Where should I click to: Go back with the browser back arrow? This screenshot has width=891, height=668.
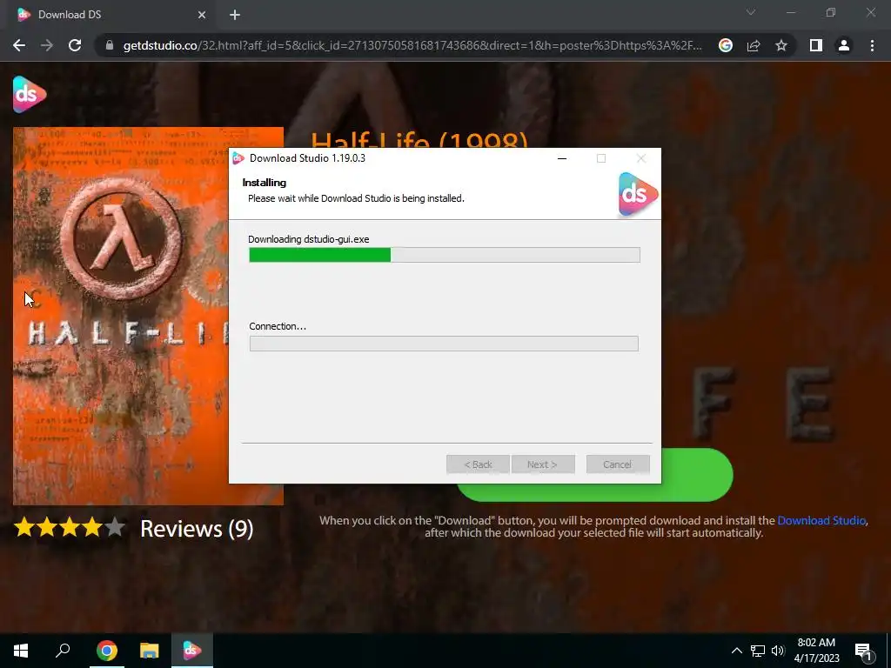pos(19,45)
